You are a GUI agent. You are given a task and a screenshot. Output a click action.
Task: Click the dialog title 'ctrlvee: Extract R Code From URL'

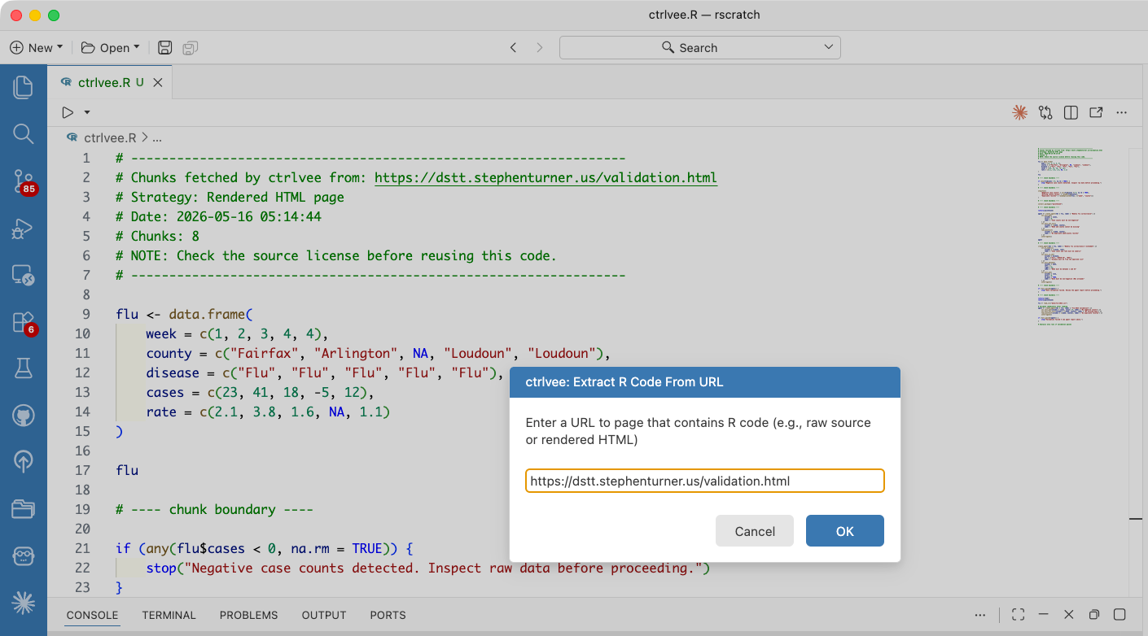coord(624,381)
